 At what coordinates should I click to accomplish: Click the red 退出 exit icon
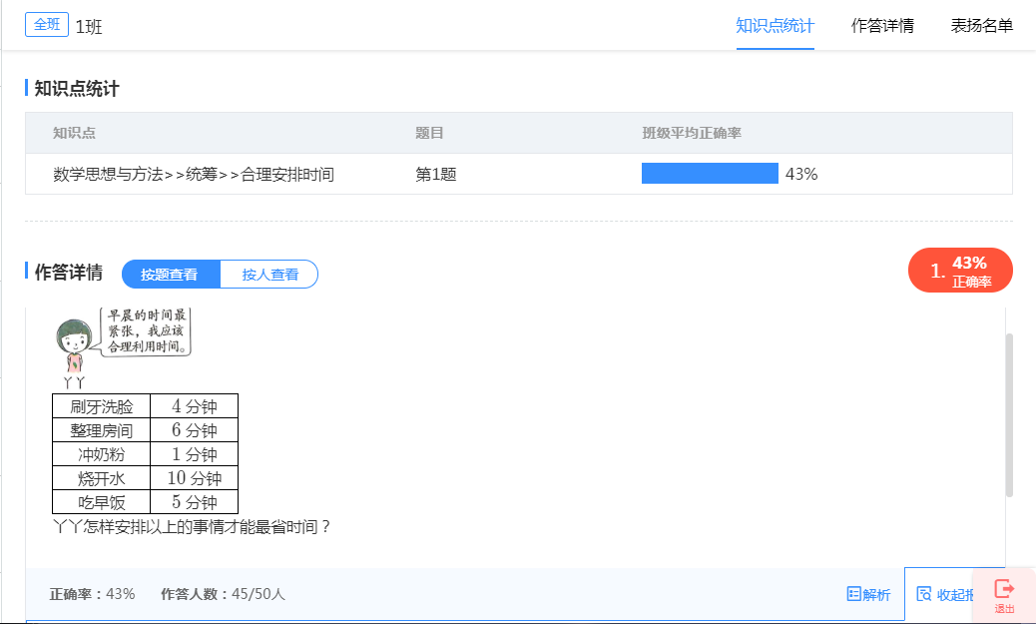pyautogui.click(x=1004, y=595)
